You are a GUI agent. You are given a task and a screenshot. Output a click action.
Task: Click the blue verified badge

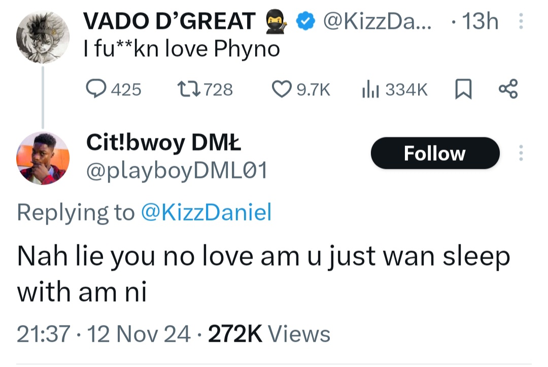click(304, 22)
